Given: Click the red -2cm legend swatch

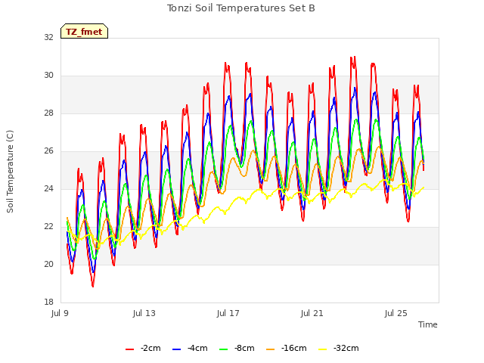Looking at the screenshot, I should [x=129, y=349].
